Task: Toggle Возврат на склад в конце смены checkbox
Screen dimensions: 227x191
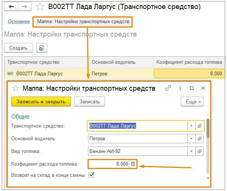Action: 91,175
